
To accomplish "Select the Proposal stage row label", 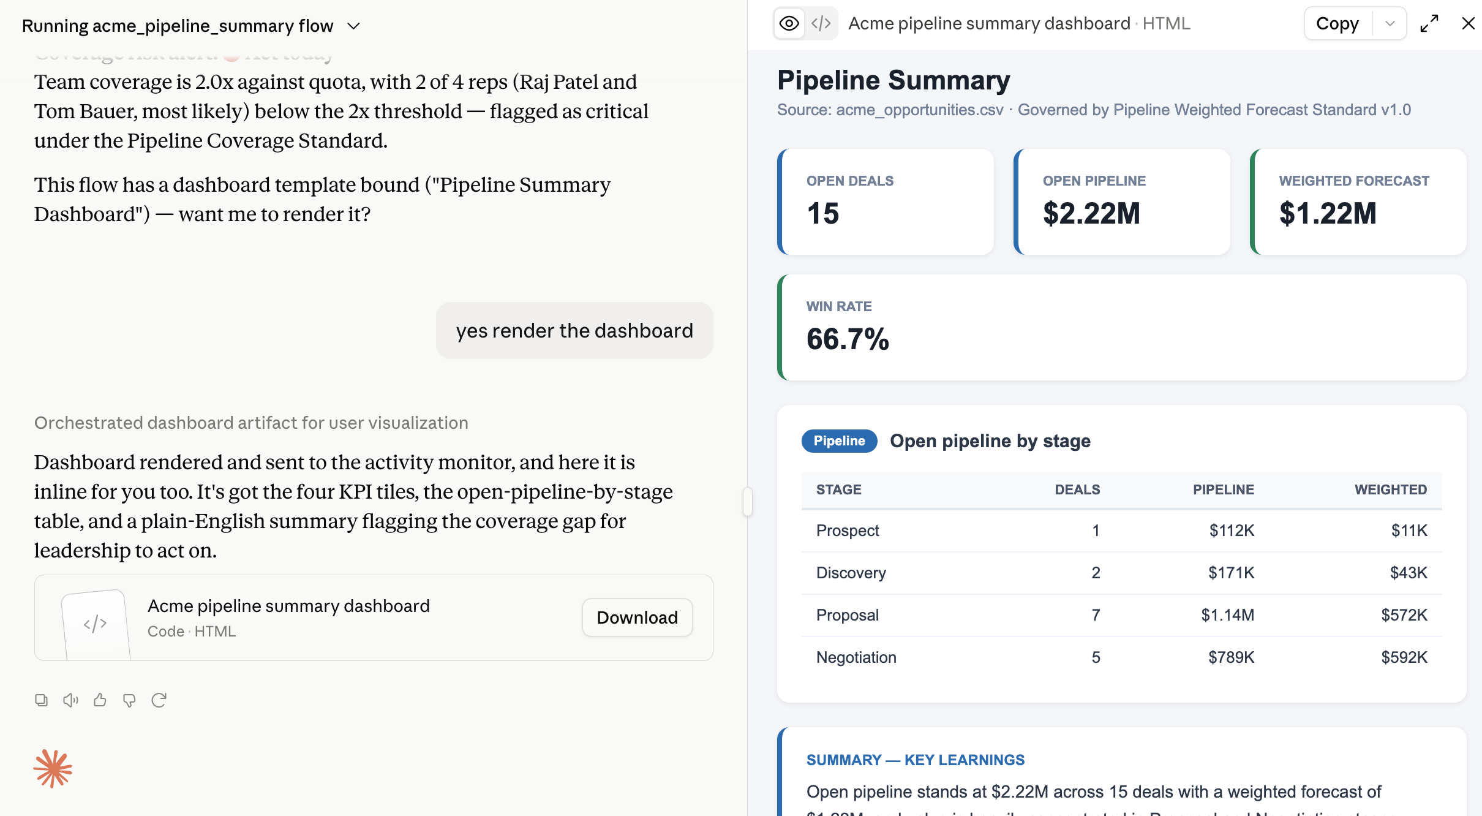I will tap(848, 615).
